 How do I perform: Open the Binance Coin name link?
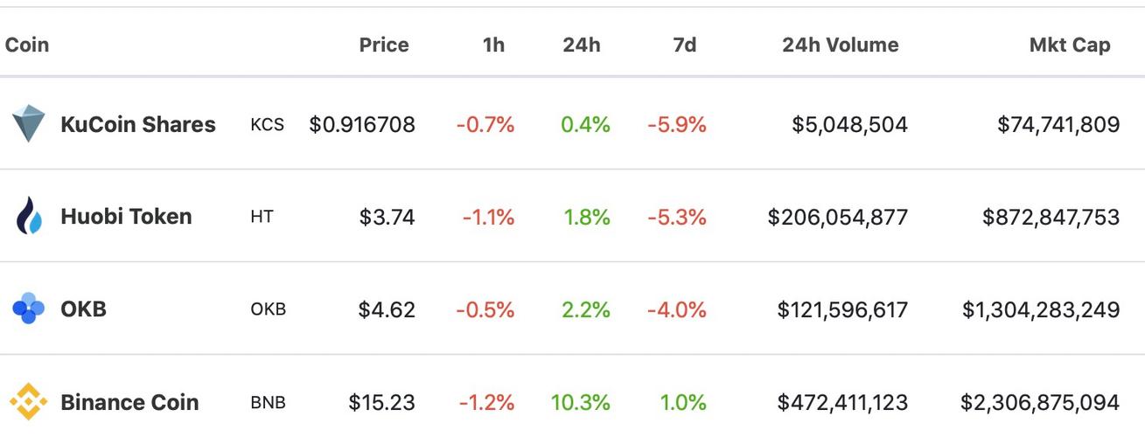(129, 402)
